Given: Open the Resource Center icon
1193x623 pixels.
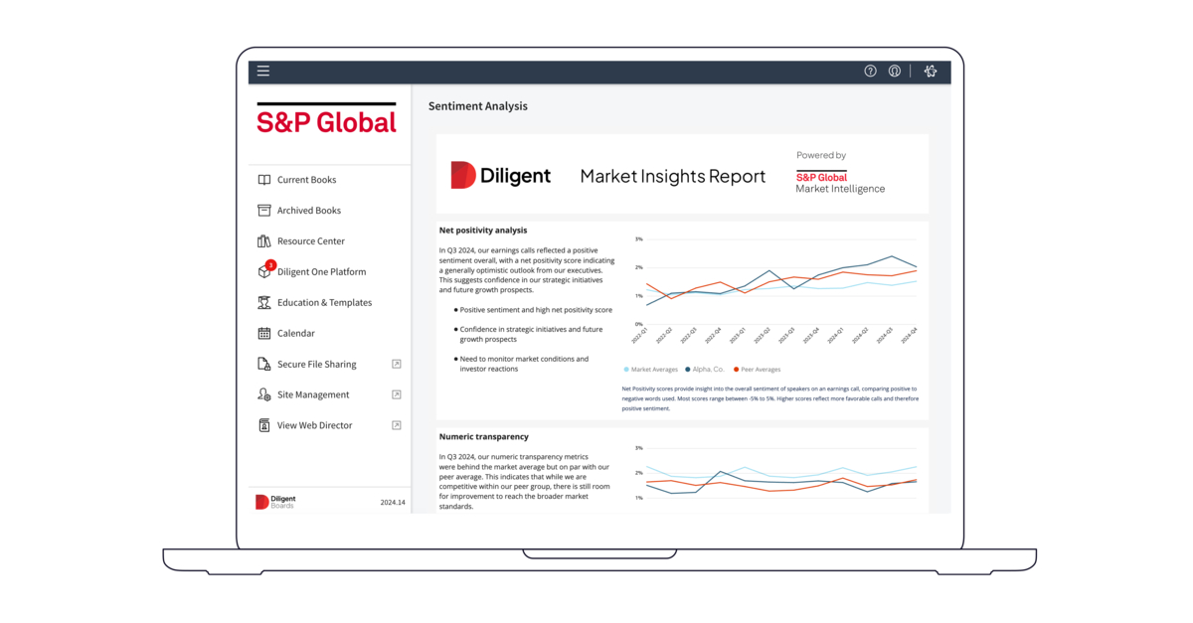Looking at the screenshot, I should [261, 240].
